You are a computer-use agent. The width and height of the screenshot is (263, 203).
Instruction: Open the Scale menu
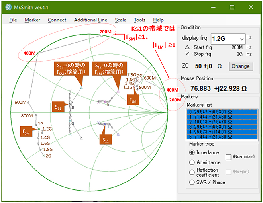click(121, 20)
